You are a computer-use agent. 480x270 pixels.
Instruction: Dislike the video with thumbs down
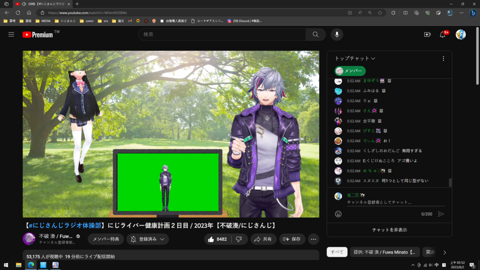pyautogui.click(x=239, y=239)
